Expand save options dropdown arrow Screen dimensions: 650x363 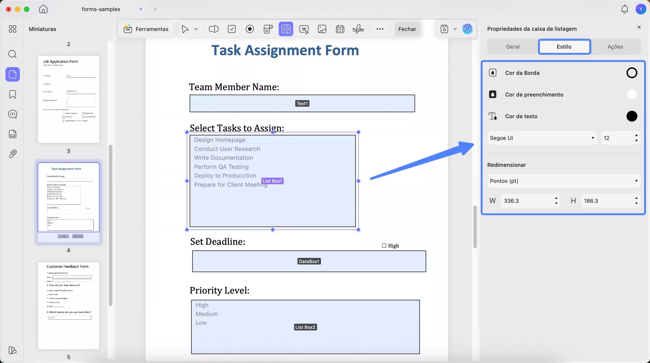[x=455, y=29]
